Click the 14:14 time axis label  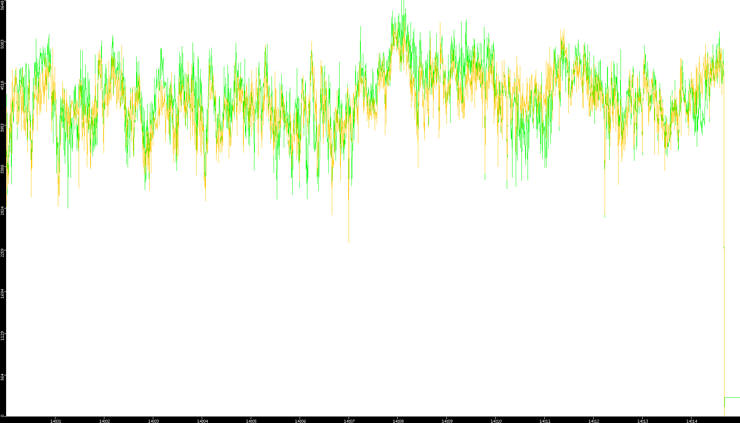[x=691, y=421]
